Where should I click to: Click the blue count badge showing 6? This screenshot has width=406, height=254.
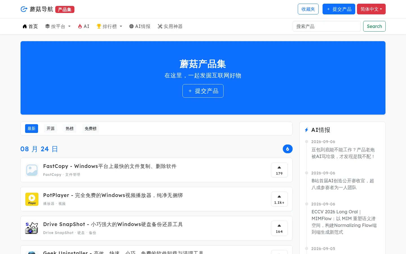pyautogui.click(x=288, y=149)
